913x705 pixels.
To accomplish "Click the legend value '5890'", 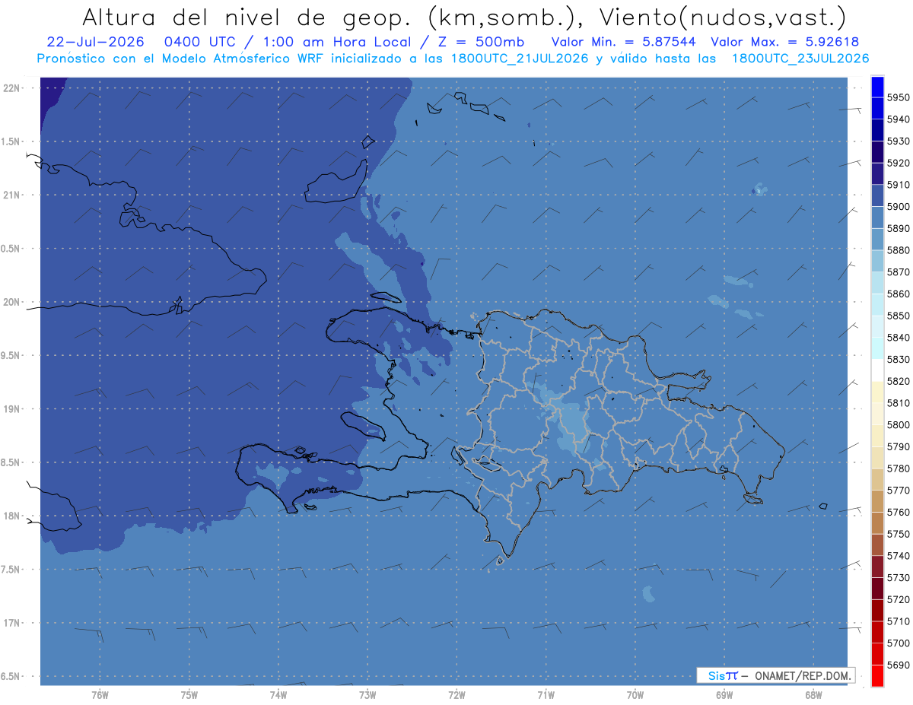I will point(898,228).
